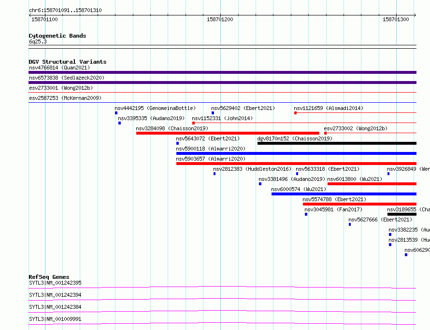The image size is (430, 330).
Task: Open the nsv3395335 (Audano2019) label
Action: (x=151, y=118)
